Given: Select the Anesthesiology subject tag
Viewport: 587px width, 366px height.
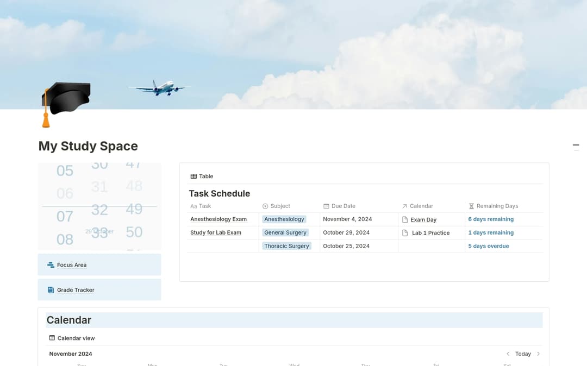Looking at the screenshot, I should (284, 219).
